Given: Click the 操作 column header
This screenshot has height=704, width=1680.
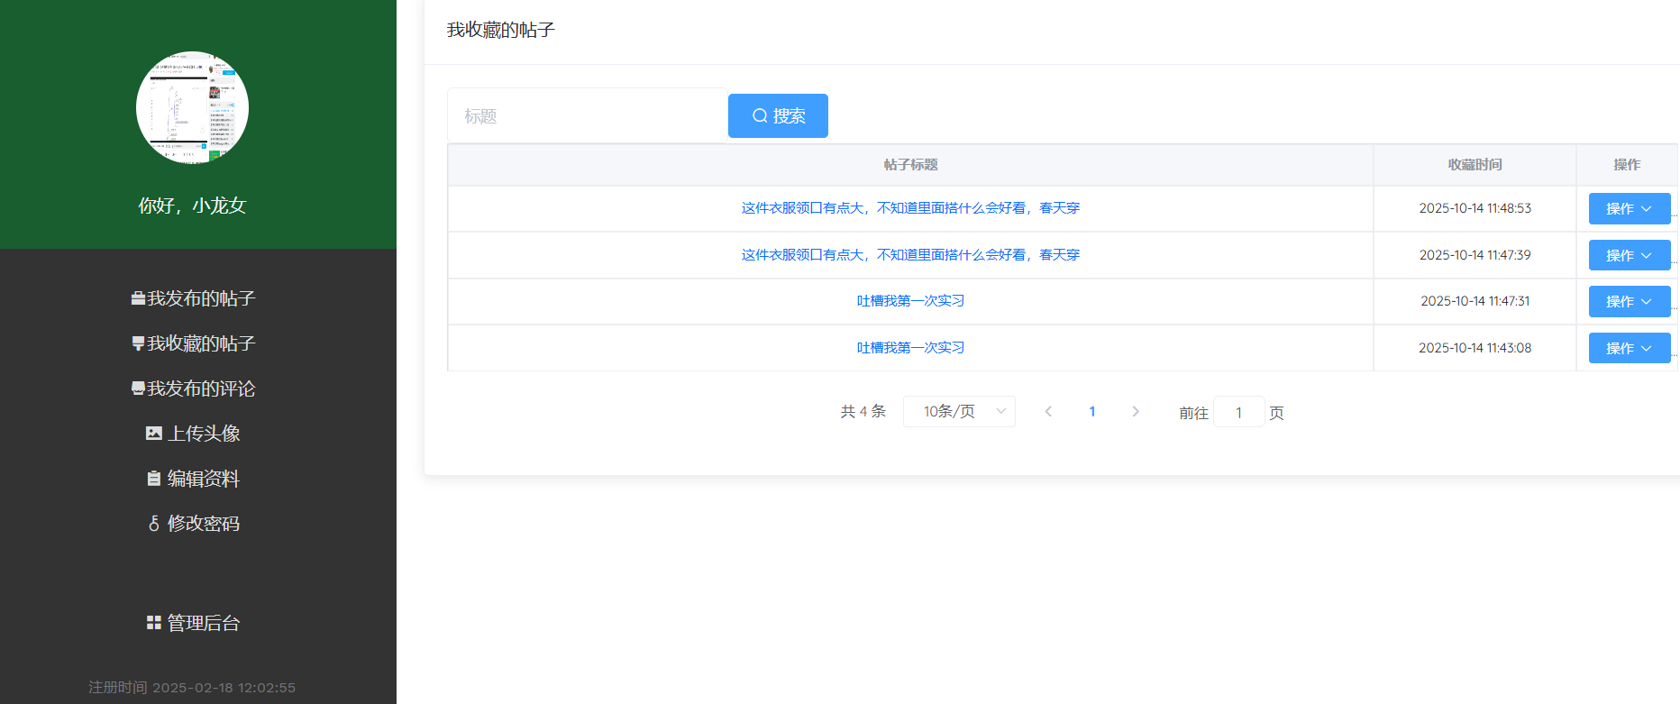Looking at the screenshot, I should click(1627, 165).
